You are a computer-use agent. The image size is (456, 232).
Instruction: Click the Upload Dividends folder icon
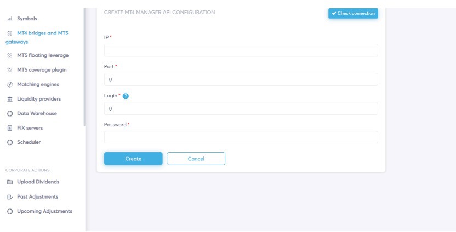(x=10, y=182)
